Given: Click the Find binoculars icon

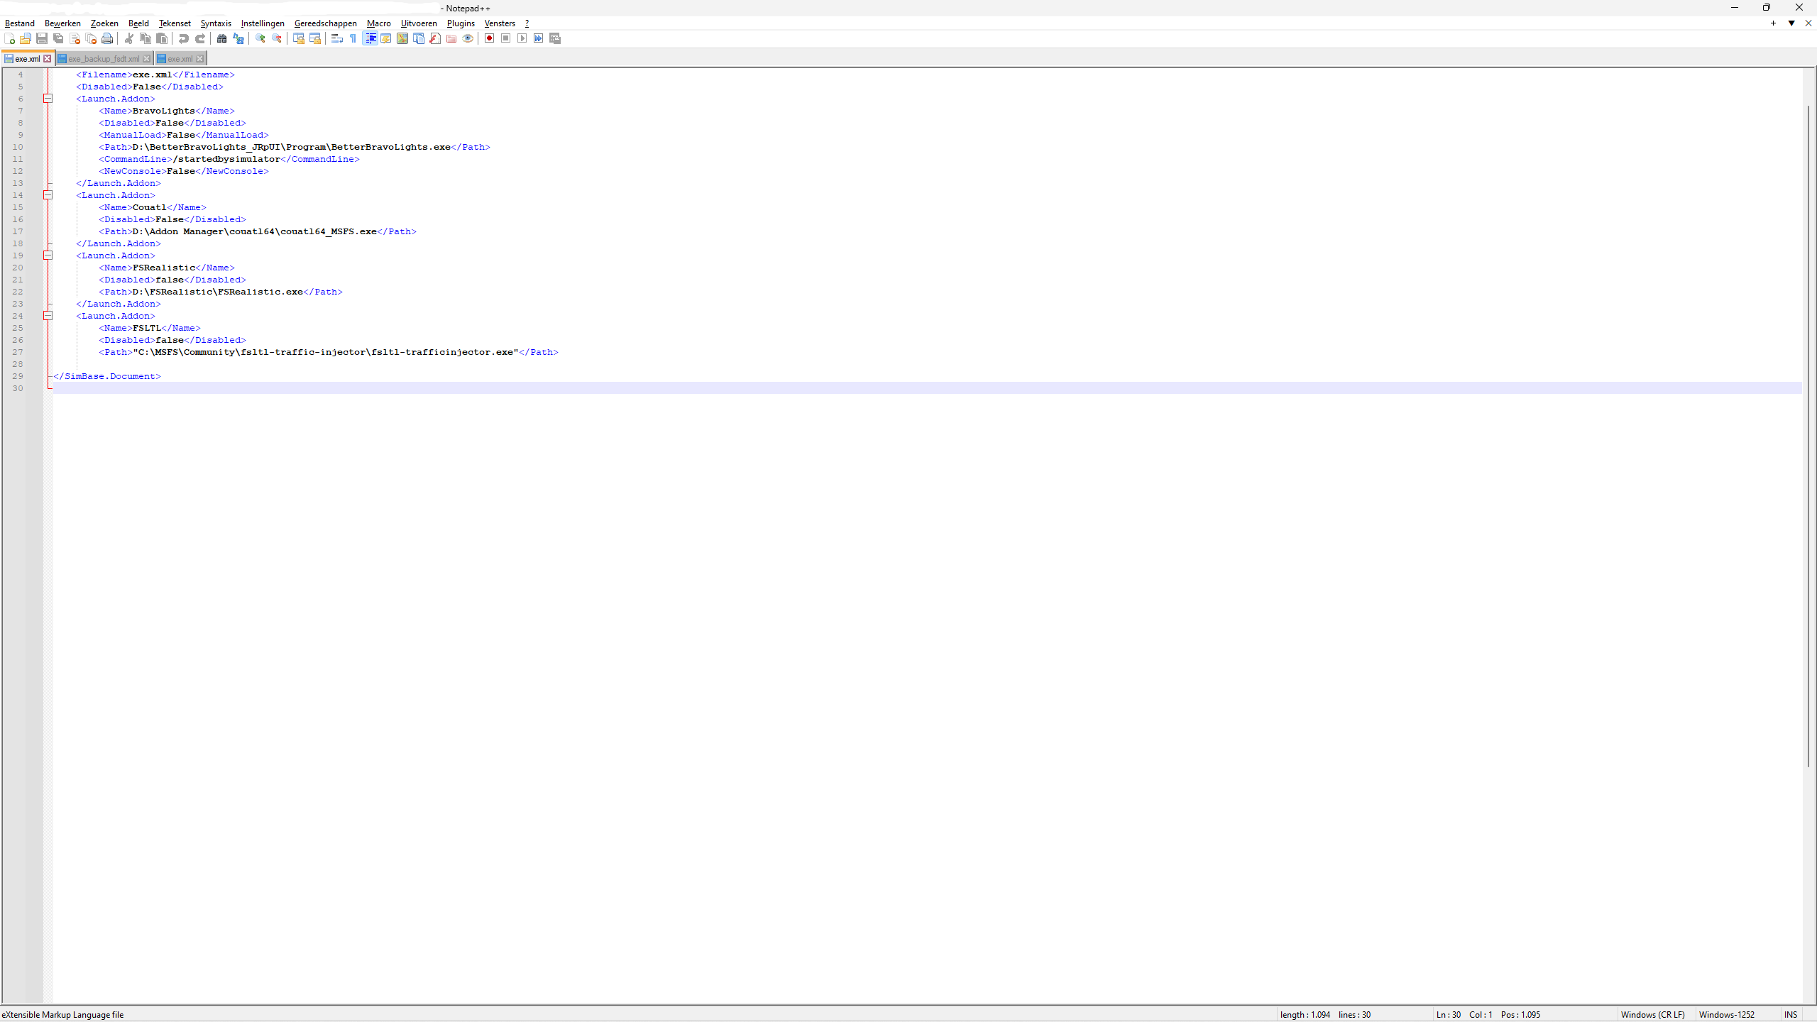Looking at the screenshot, I should click(x=221, y=38).
